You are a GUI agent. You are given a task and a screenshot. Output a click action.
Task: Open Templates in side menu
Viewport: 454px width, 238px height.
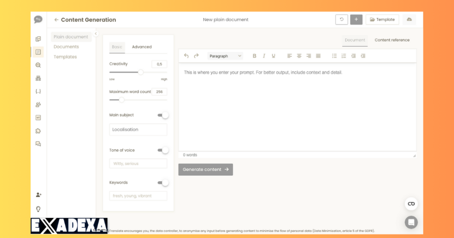65,57
